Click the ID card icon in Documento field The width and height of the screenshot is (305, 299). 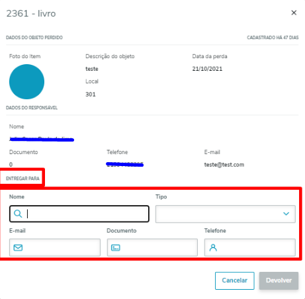pos(116,247)
